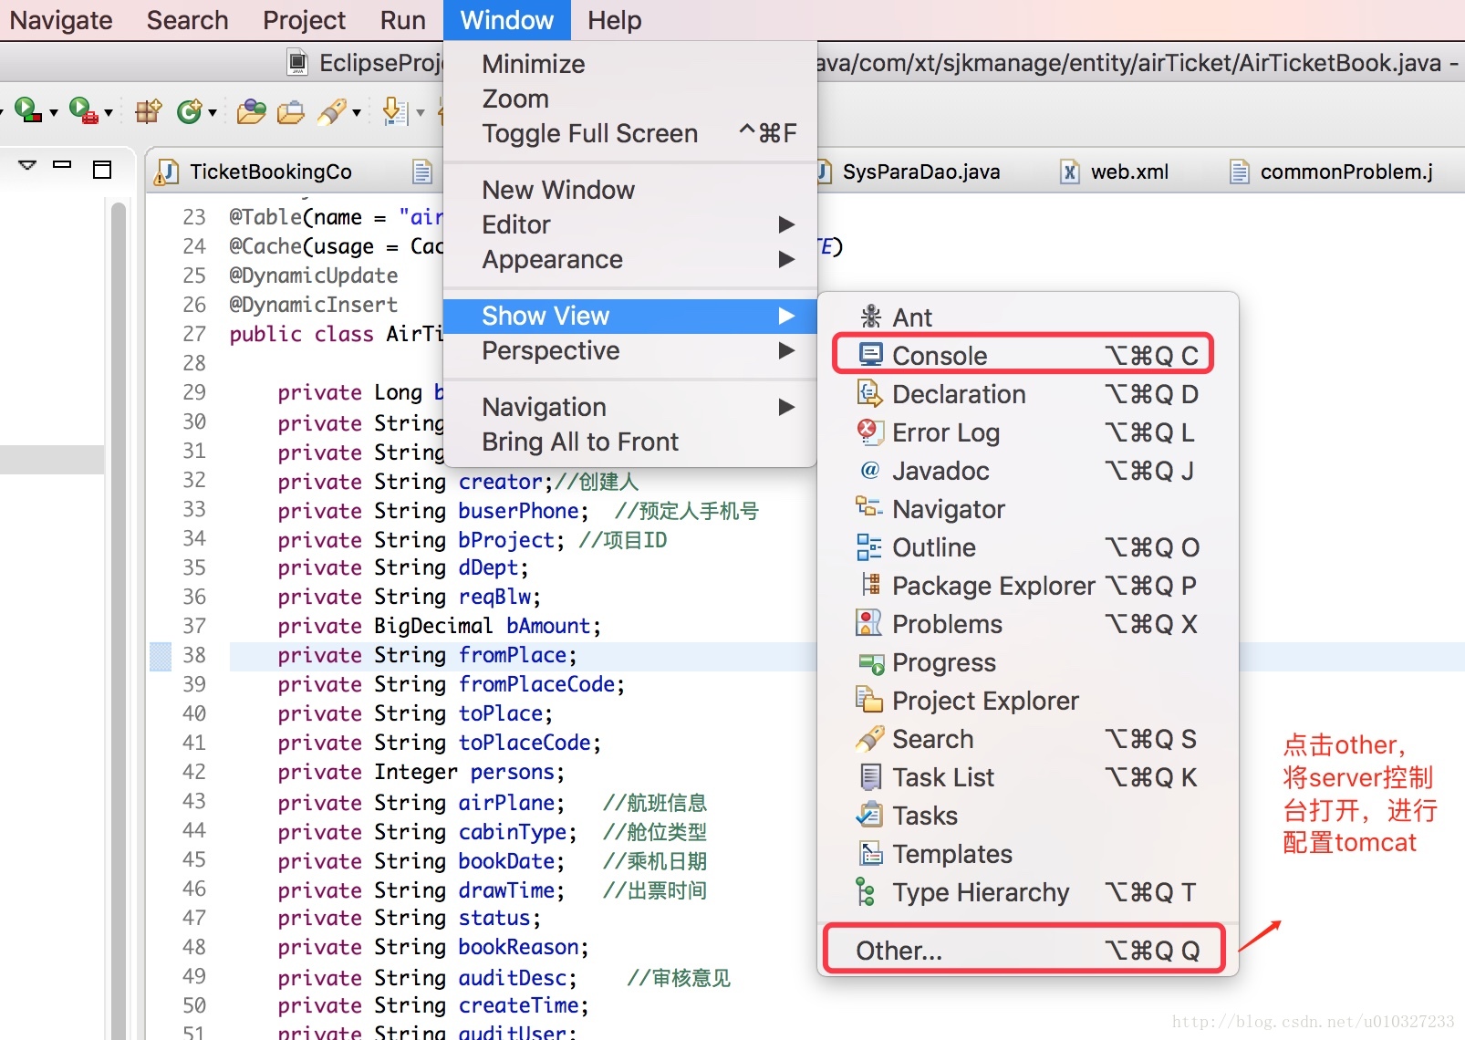
Task: Click the Coverage run toolbar icon
Action: pyautogui.click(x=27, y=111)
